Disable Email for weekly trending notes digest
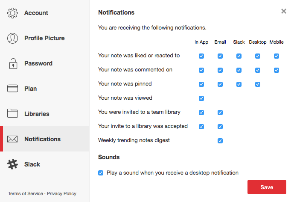Screen dimensions: 294x202 [220, 140]
